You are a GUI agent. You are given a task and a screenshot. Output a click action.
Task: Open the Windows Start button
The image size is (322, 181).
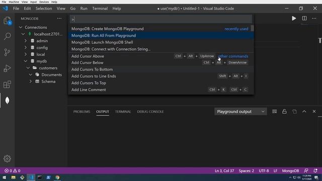coord(4,177)
